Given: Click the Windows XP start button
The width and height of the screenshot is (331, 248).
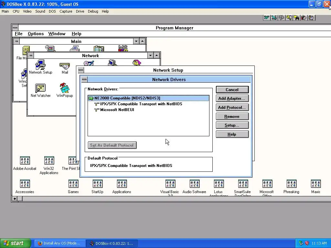Looking at the screenshot, I should pyautogui.click(x=15, y=243).
